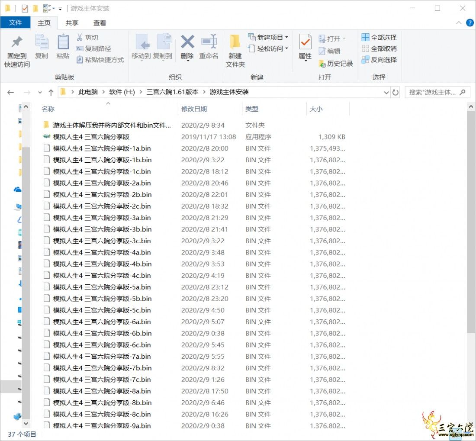The height and width of the screenshot is (441, 476).
Task: Sort by Type (类型) column header
Action: pos(252,109)
